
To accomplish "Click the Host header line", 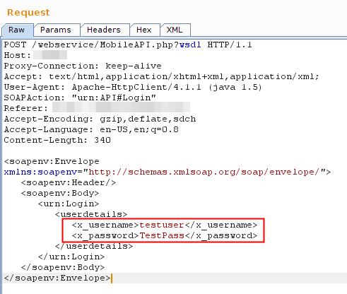I will pyautogui.click(x=35, y=55).
